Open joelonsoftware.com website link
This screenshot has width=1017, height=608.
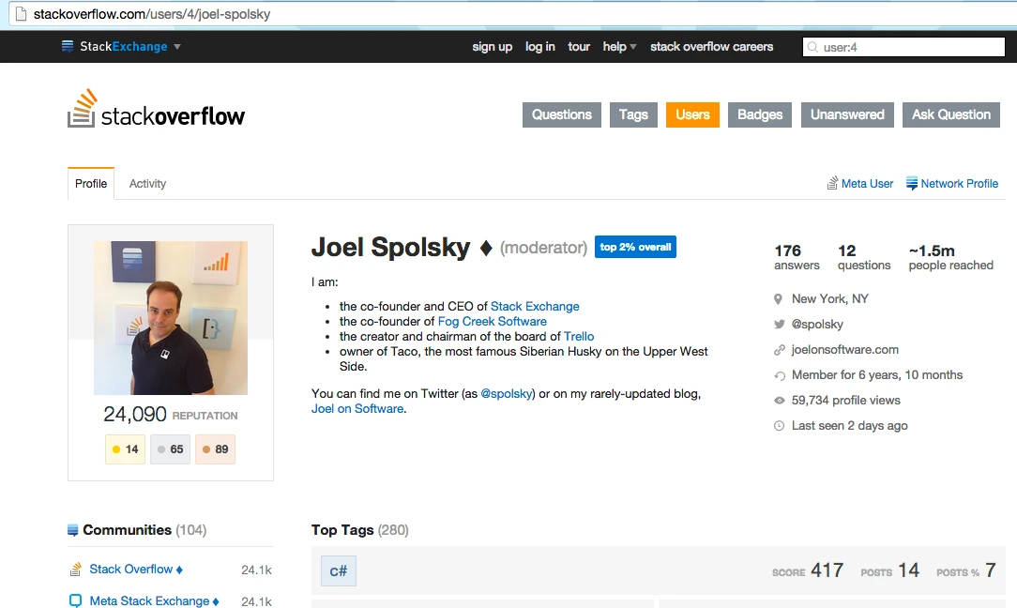coord(845,350)
